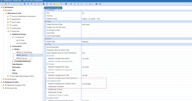Select Files in the tree
The height and width of the screenshot is (101, 192).
tap(14, 70)
